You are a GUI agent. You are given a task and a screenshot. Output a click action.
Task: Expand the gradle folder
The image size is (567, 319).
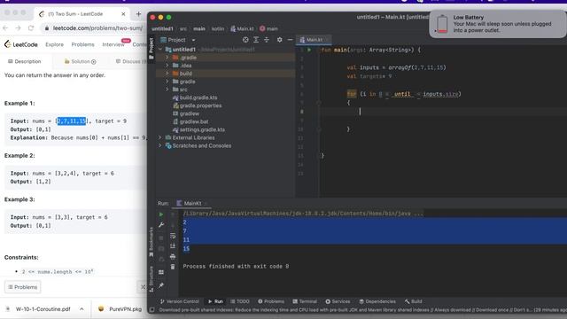click(167, 82)
